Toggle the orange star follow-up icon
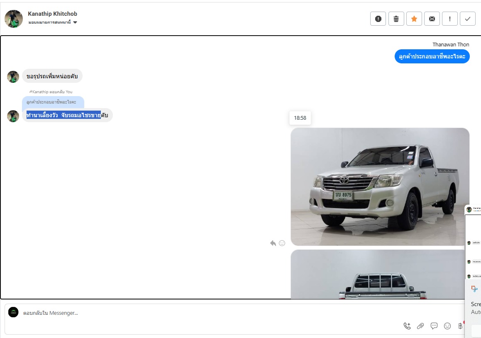The height and width of the screenshot is (338, 481). pyautogui.click(x=414, y=19)
